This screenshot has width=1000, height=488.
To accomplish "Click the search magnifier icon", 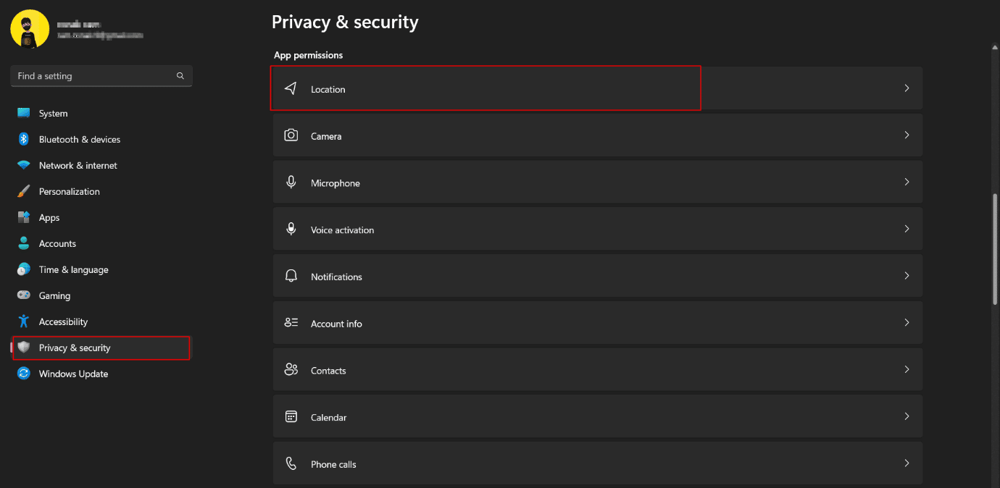I will 180,76.
